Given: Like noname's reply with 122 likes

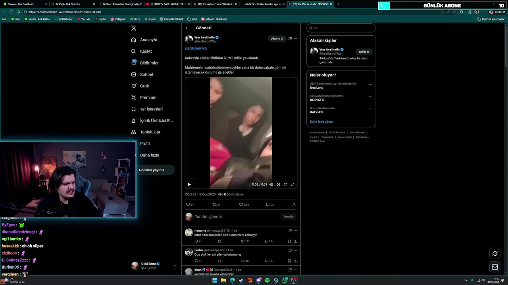Looking at the screenshot, I should pyautogui.click(x=245, y=241).
